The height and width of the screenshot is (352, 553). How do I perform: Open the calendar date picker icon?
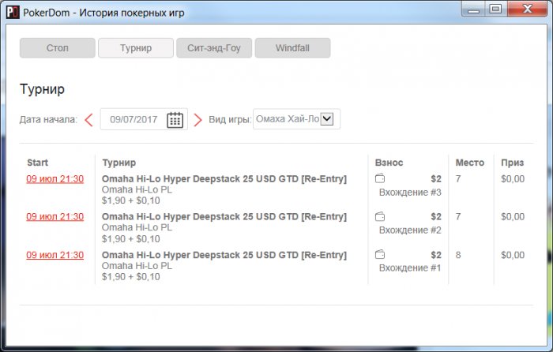tap(175, 120)
